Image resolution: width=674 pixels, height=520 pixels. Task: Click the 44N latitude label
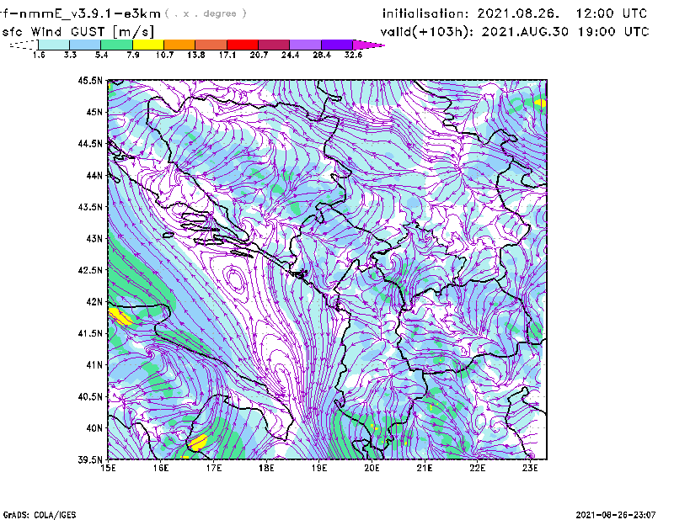coord(94,175)
